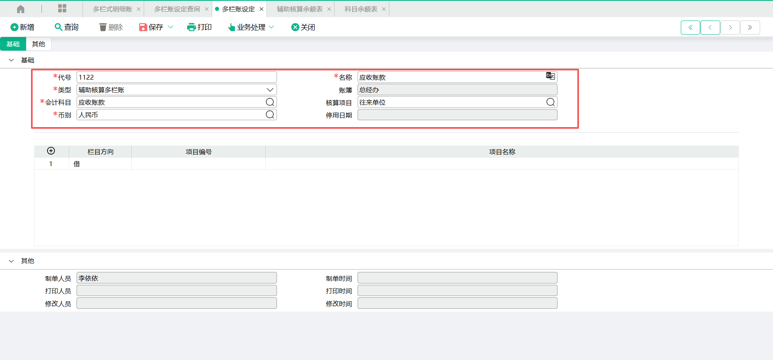
Task: Switch to the 其他 tab
Action: tap(39, 44)
